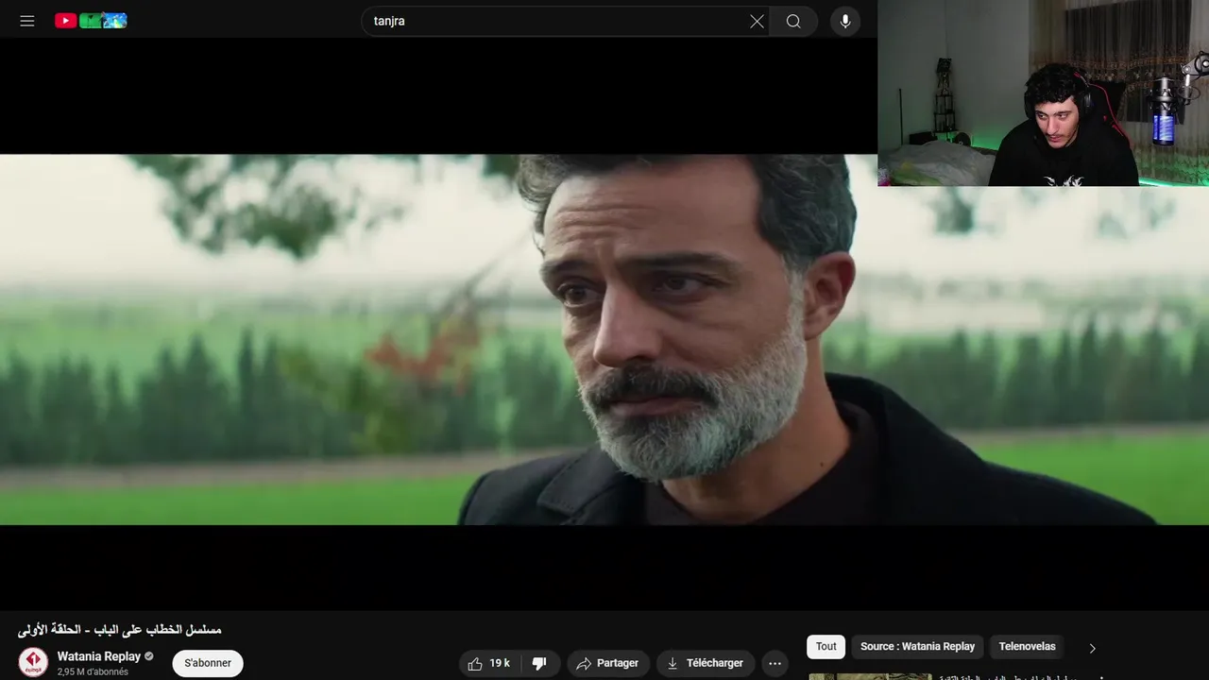
Task: Open the Watania Replay channel avatar
Action: tap(33, 662)
